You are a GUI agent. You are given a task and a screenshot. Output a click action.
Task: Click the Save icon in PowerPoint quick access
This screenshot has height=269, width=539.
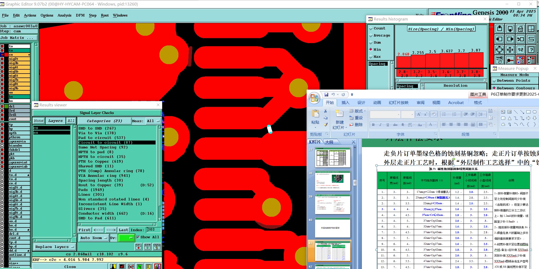point(326,95)
